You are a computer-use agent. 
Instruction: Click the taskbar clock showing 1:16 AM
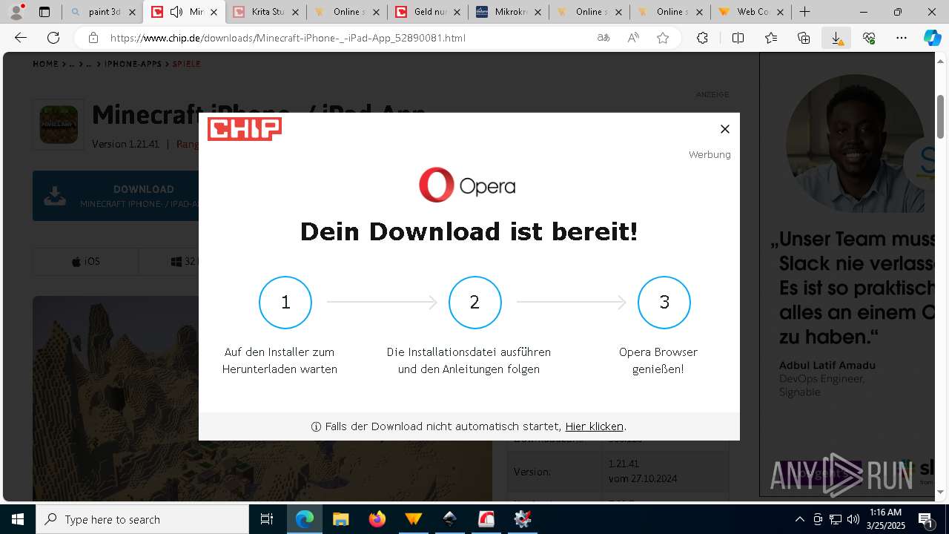tap(886, 519)
